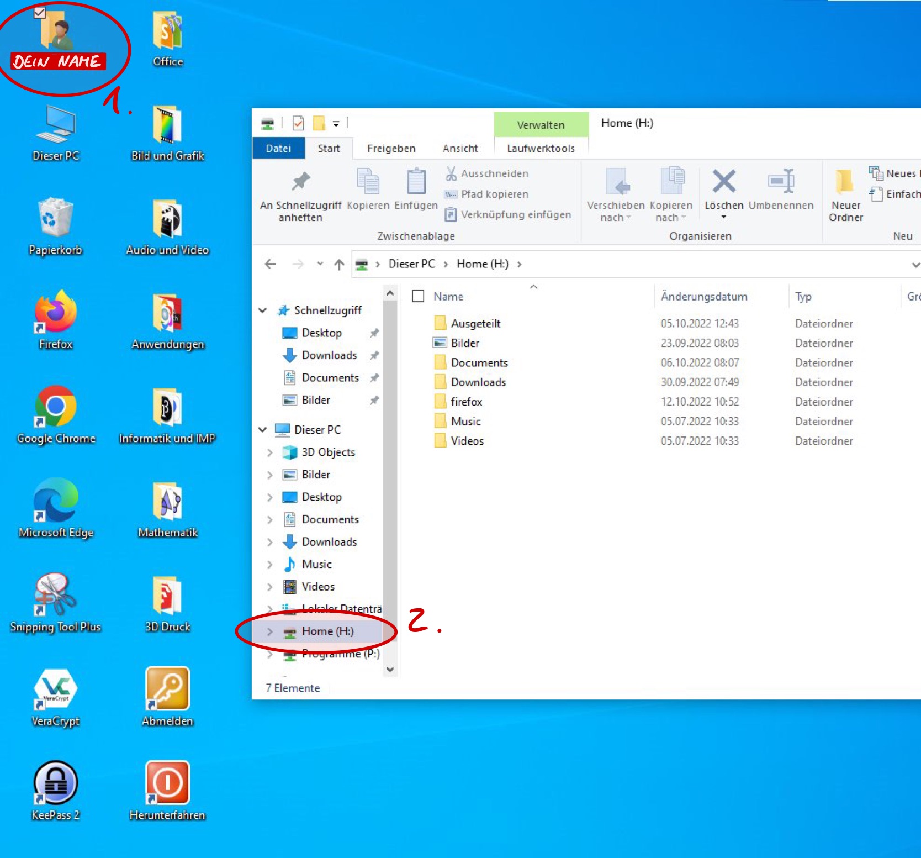This screenshot has height=858, width=921.
Task: Toggle the checkbox on the user folder icon
Action: (x=39, y=12)
